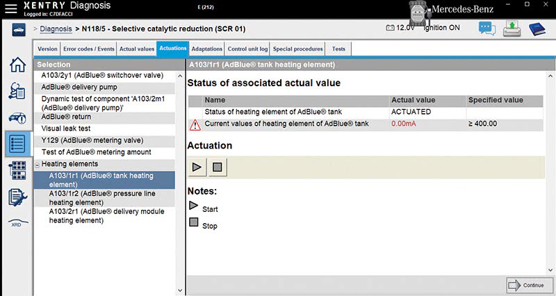Image resolution: width=556 pixels, height=296 pixels.
Task: Click the ≥ 400.00 specified value cell
Action: 505,124
